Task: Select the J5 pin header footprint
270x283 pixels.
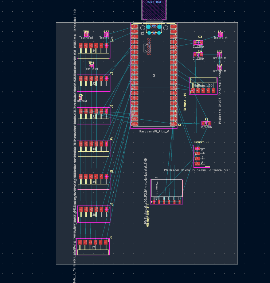Action: click(94, 182)
